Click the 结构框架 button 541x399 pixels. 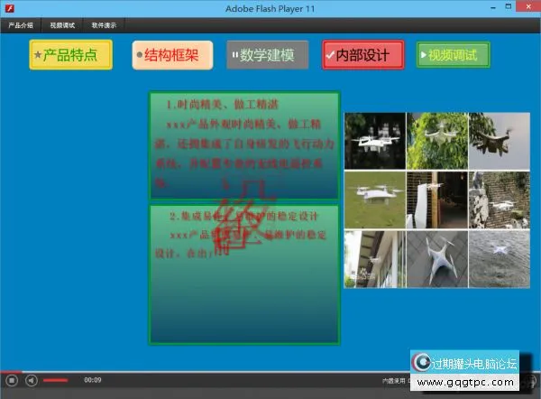172,55
